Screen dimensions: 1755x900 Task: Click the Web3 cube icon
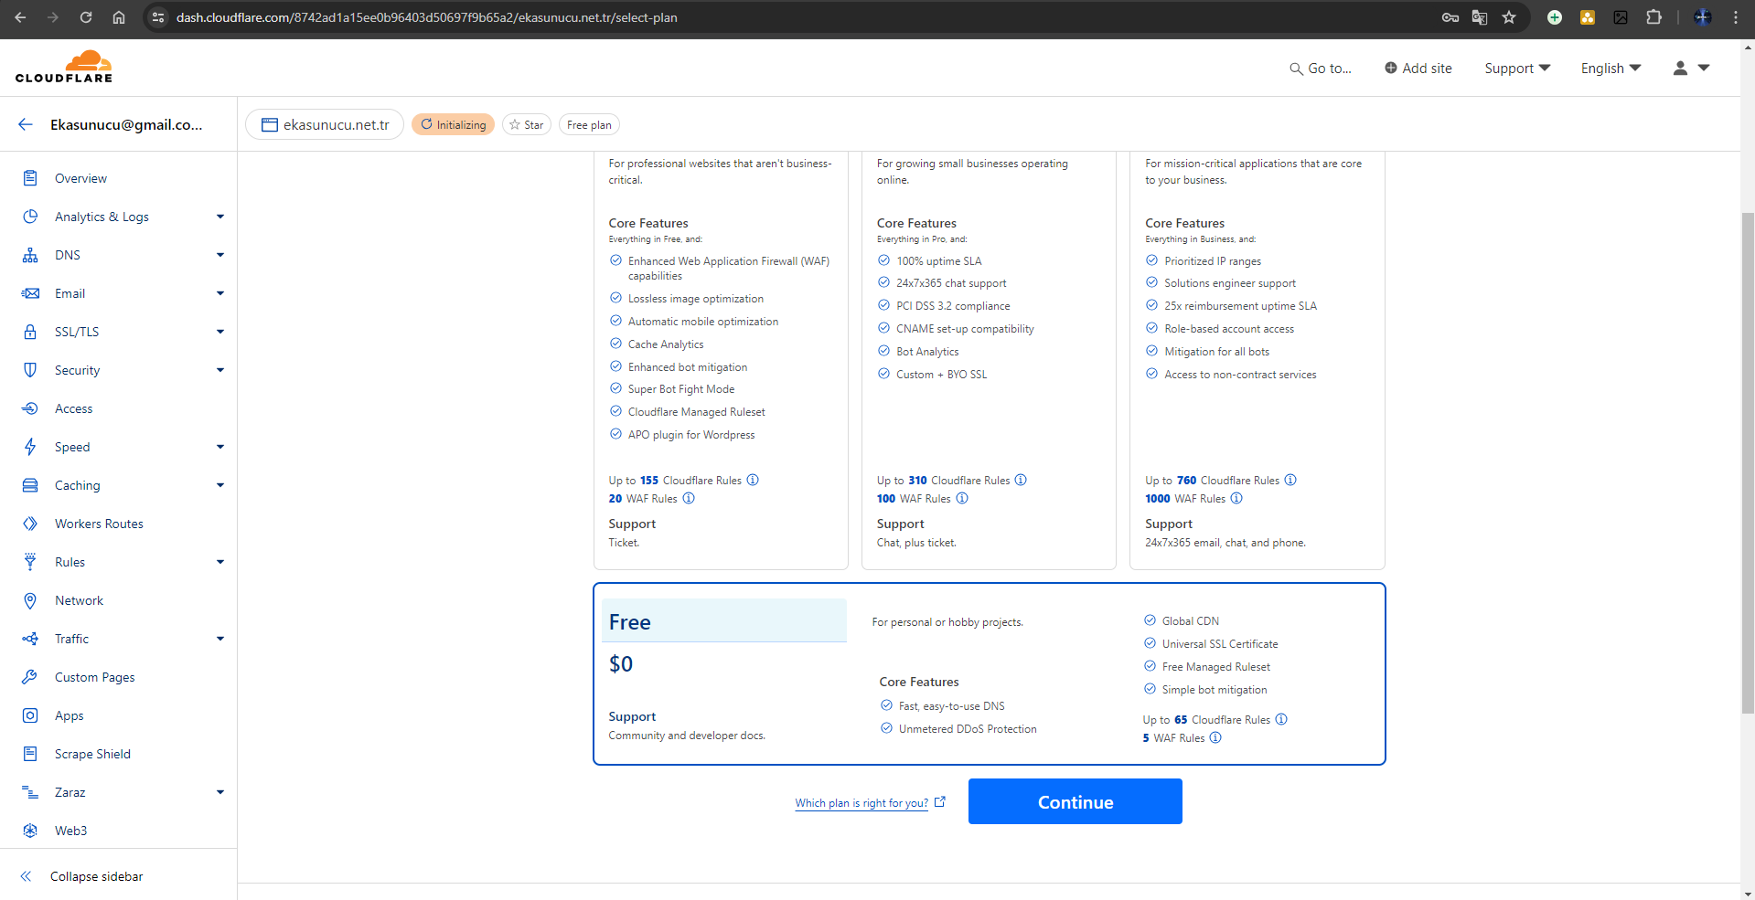click(30, 831)
